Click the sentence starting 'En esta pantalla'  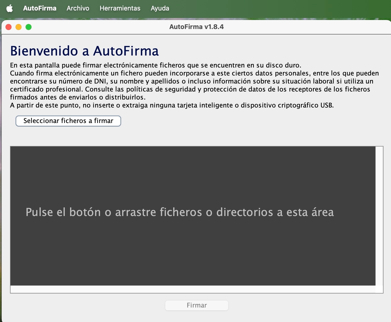click(x=155, y=65)
